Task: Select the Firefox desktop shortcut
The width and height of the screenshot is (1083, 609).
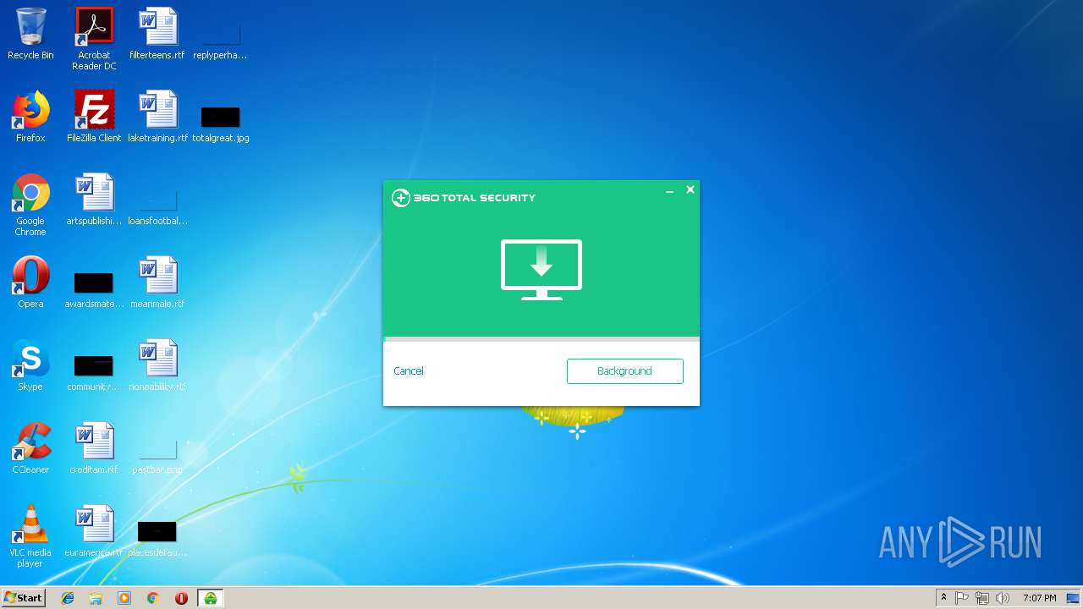Action: coord(30,118)
